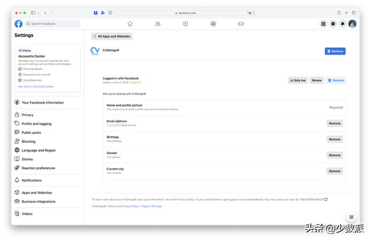Click the Safari address bar
Viewport: 371px width, 240px height.
(x=185, y=13)
